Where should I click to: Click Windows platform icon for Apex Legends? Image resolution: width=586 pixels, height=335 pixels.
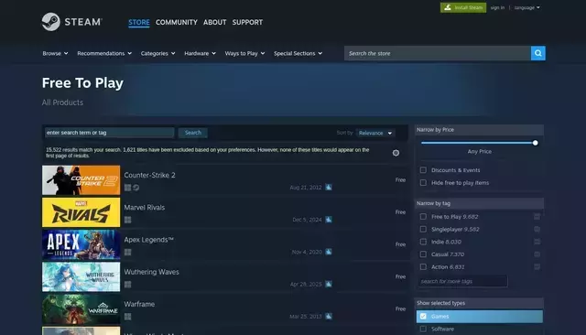click(128, 252)
